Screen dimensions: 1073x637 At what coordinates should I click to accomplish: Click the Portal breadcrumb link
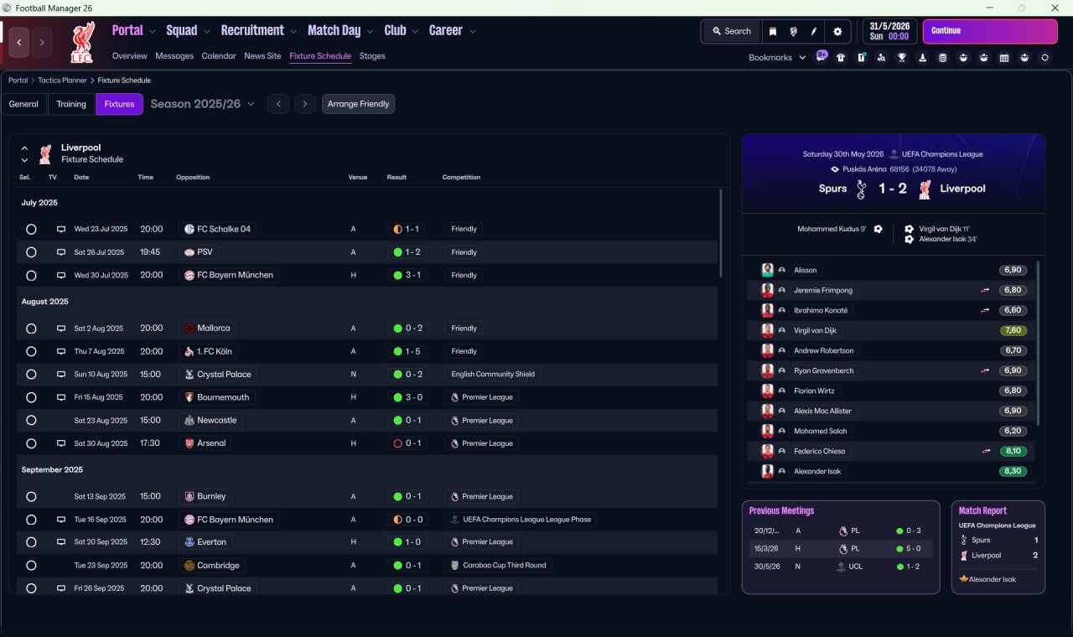(18, 80)
